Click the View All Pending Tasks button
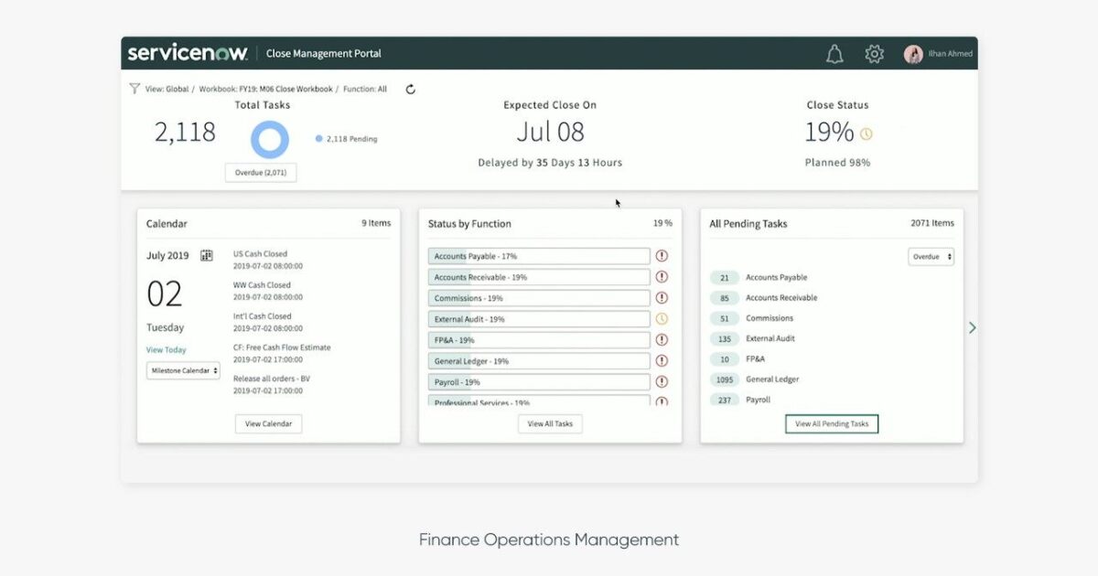The image size is (1098, 576). [831, 423]
